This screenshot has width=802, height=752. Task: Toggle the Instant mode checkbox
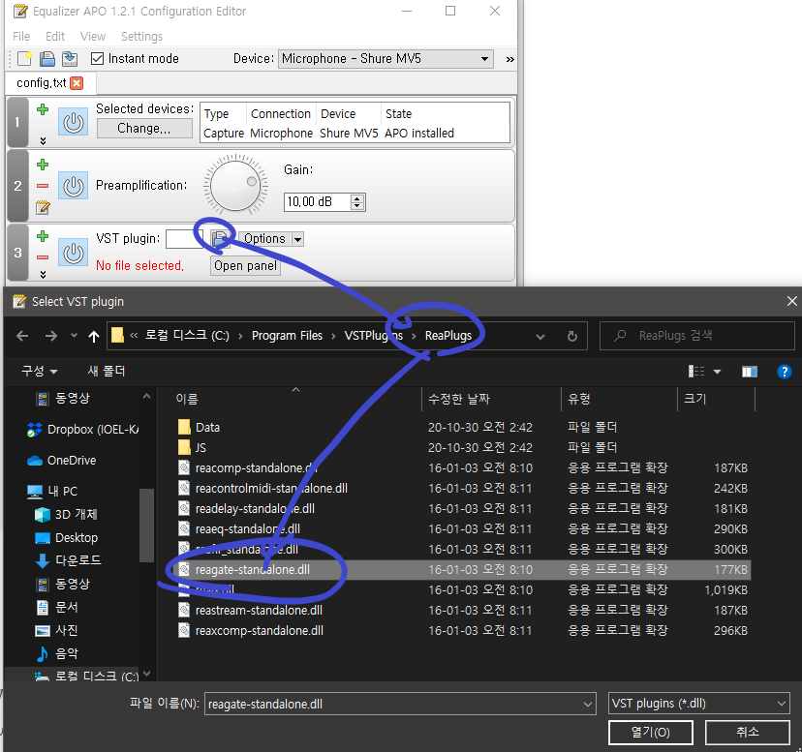pyautogui.click(x=97, y=59)
